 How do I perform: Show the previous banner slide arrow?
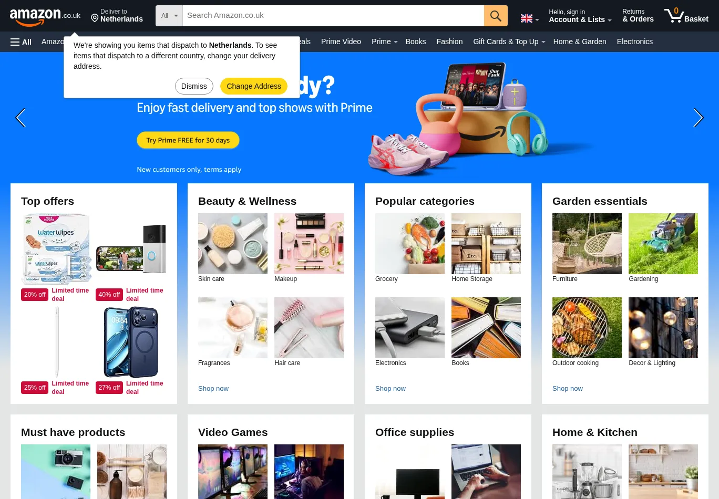[x=20, y=118]
